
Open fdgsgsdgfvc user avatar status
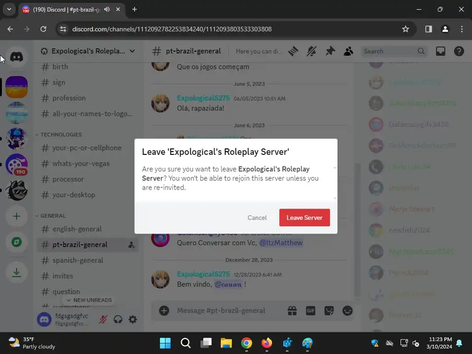(44, 319)
